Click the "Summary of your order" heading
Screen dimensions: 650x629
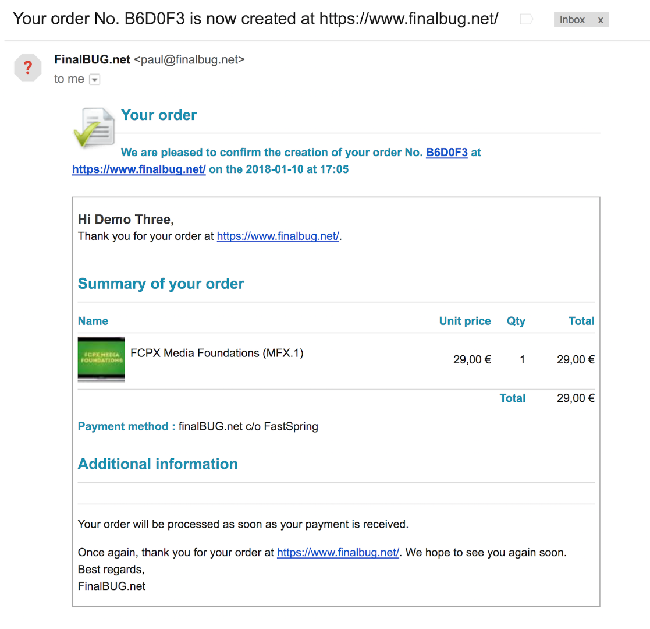coord(161,284)
